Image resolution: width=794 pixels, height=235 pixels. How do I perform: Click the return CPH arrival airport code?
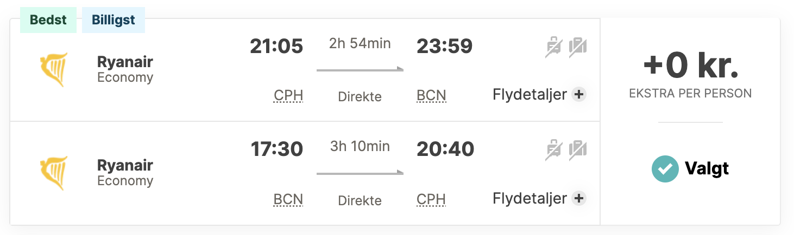coord(431,199)
